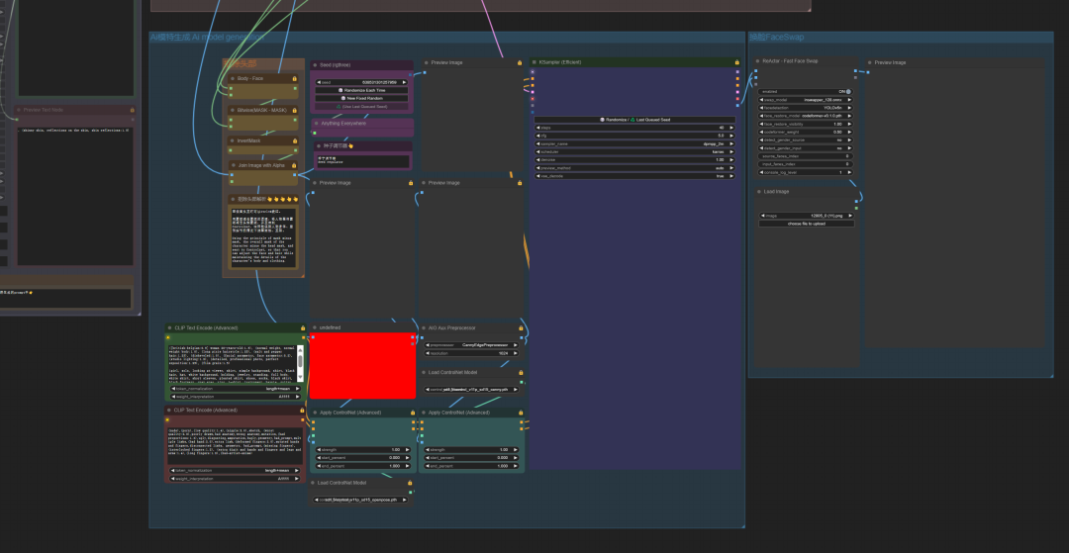This screenshot has width=1069, height=553.
Task: Open the sampler_name dpmpp_2m dropdown
Action: pyautogui.click(x=634, y=143)
